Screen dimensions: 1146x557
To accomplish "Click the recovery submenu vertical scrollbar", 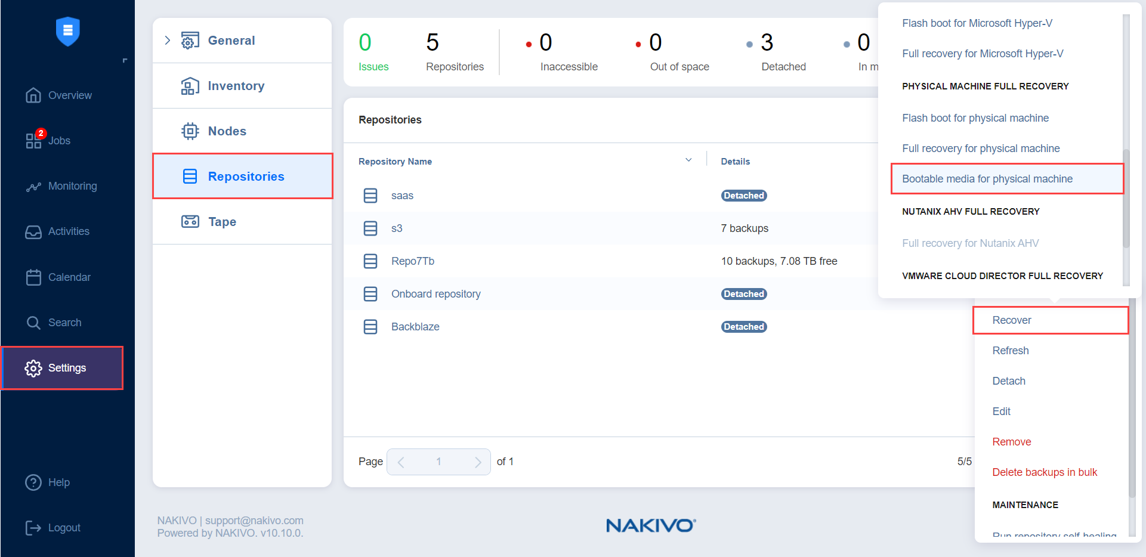I will 1126,198.
